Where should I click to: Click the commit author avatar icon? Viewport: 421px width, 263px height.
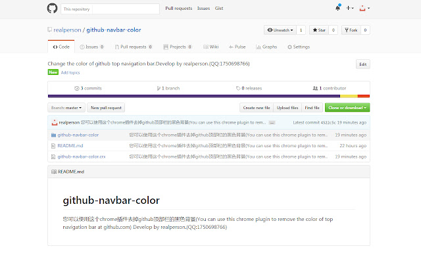[x=55, y=122]
